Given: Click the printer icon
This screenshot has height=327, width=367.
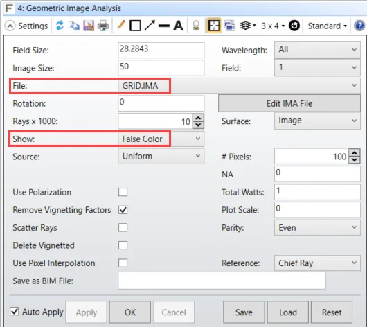Looking at the screenshot, I should tap(103, 26).
